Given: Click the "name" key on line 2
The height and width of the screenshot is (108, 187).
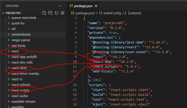Looking at the screenshot, I should [93, 23].
